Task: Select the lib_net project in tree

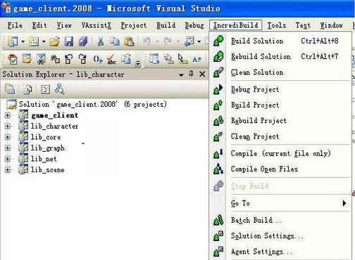Action: point(44,159)
